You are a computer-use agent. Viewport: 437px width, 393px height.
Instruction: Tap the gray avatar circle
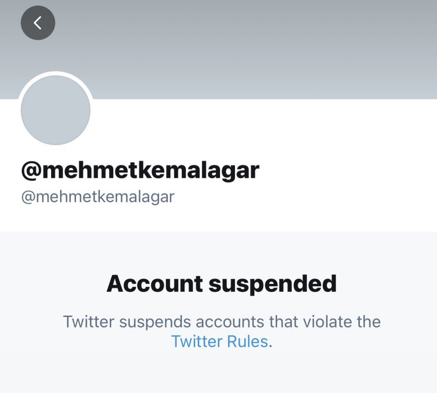(56, 110)
